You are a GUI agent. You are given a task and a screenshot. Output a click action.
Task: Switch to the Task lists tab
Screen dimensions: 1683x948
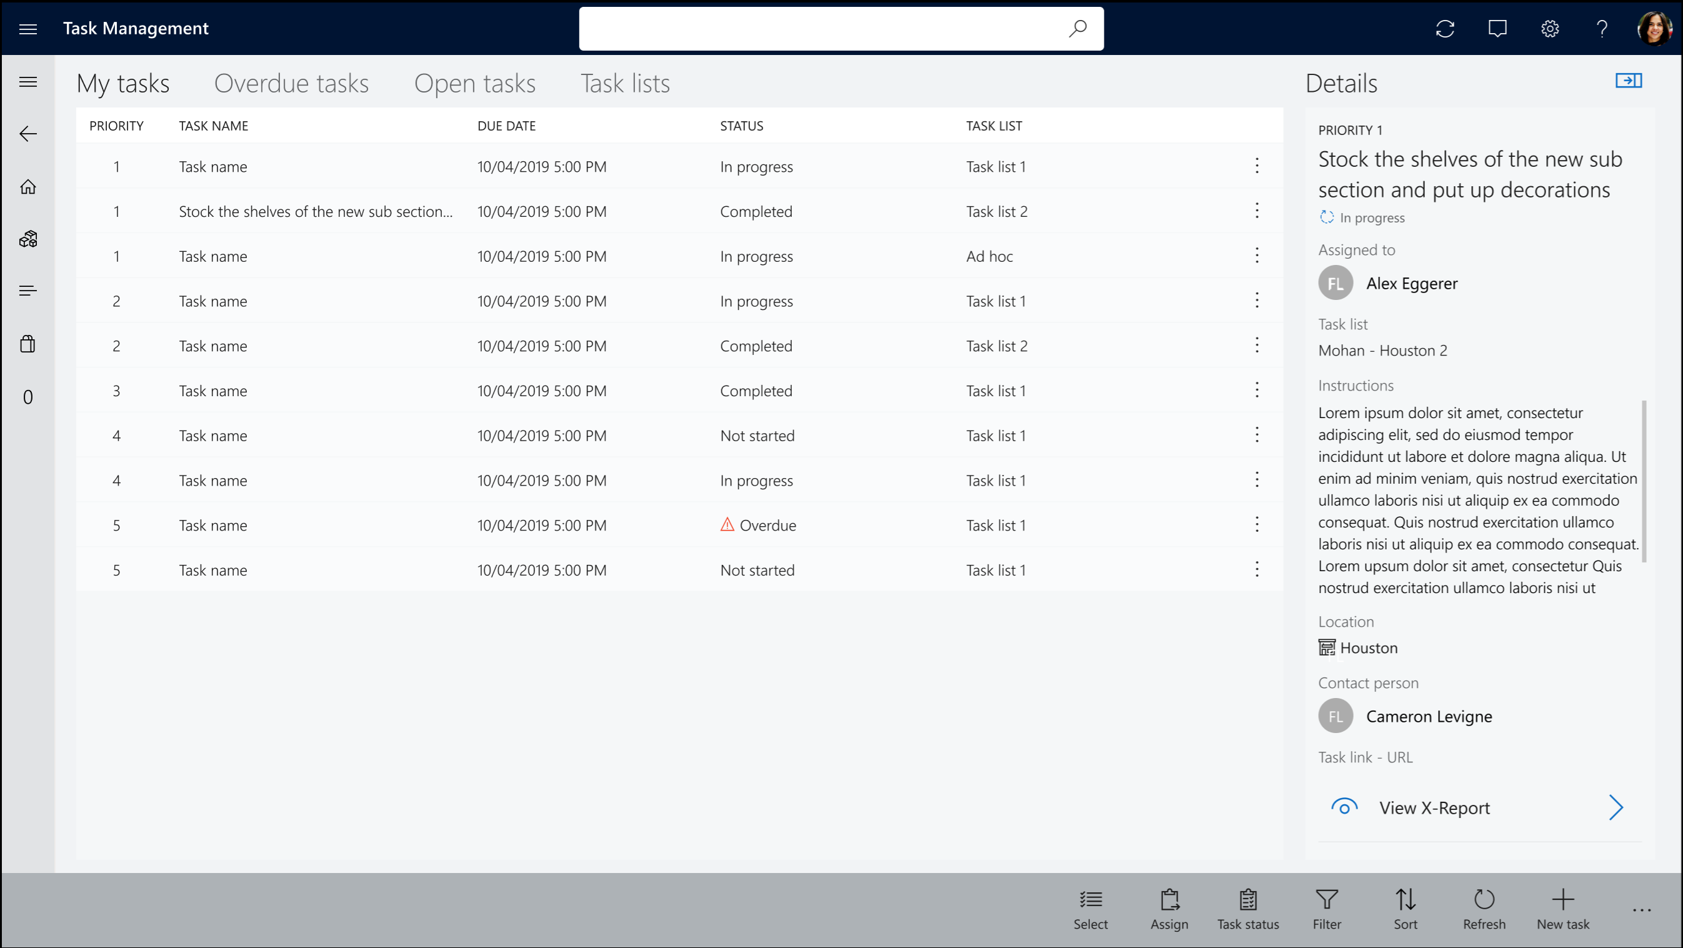(626, 82)
